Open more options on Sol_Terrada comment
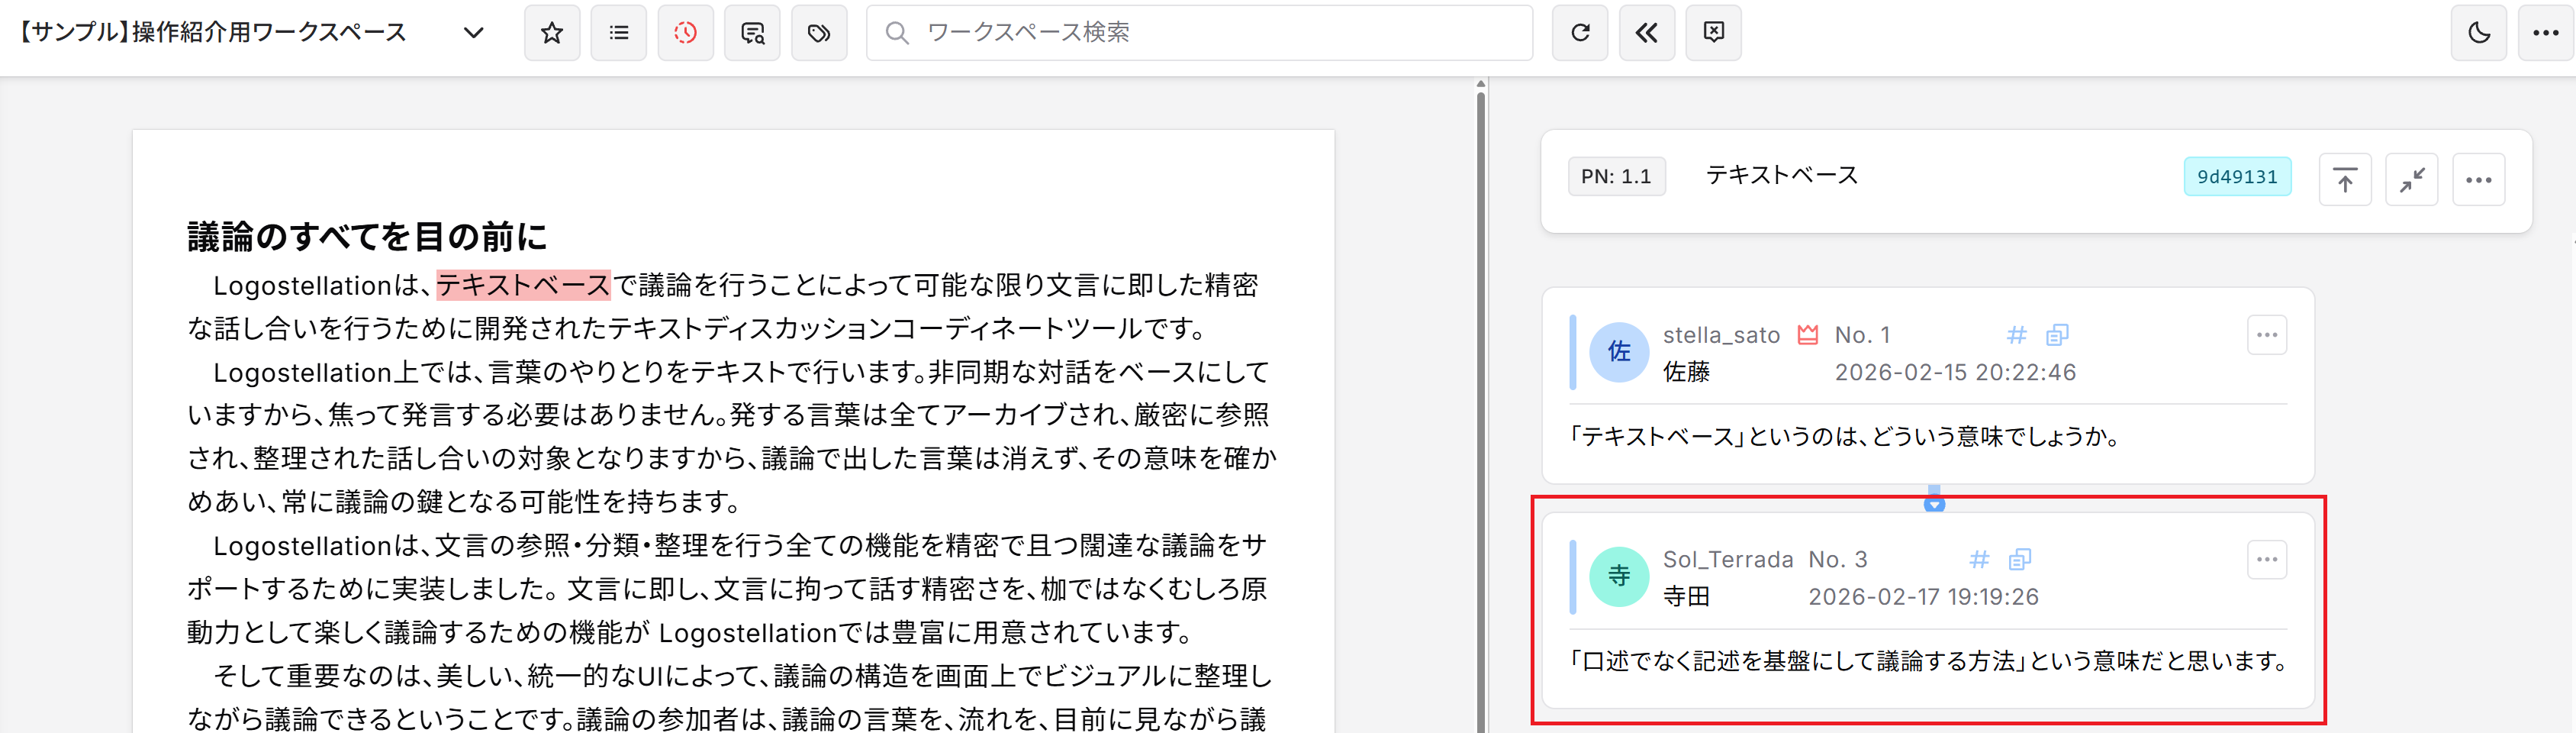The image size is (2576, 733). tap(2267, 560)
